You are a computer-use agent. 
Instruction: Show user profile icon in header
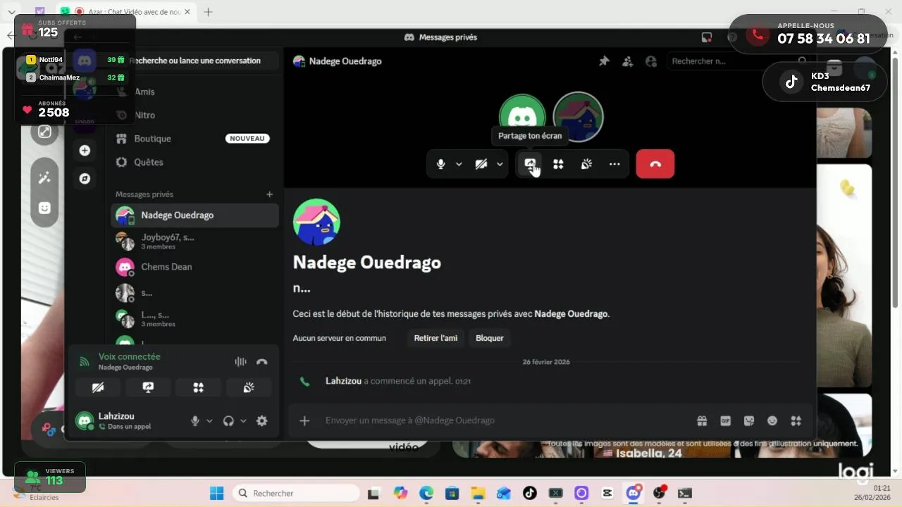coord(650,61)
